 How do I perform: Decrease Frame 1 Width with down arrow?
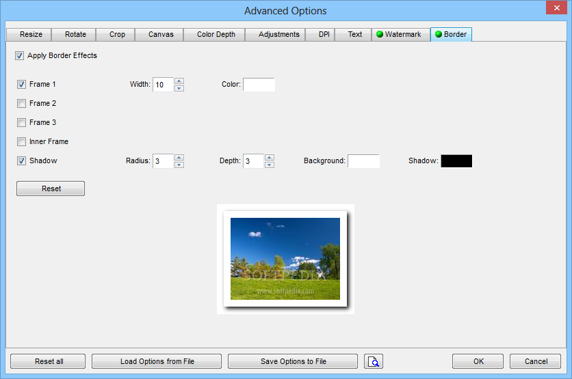pos(179,88)
